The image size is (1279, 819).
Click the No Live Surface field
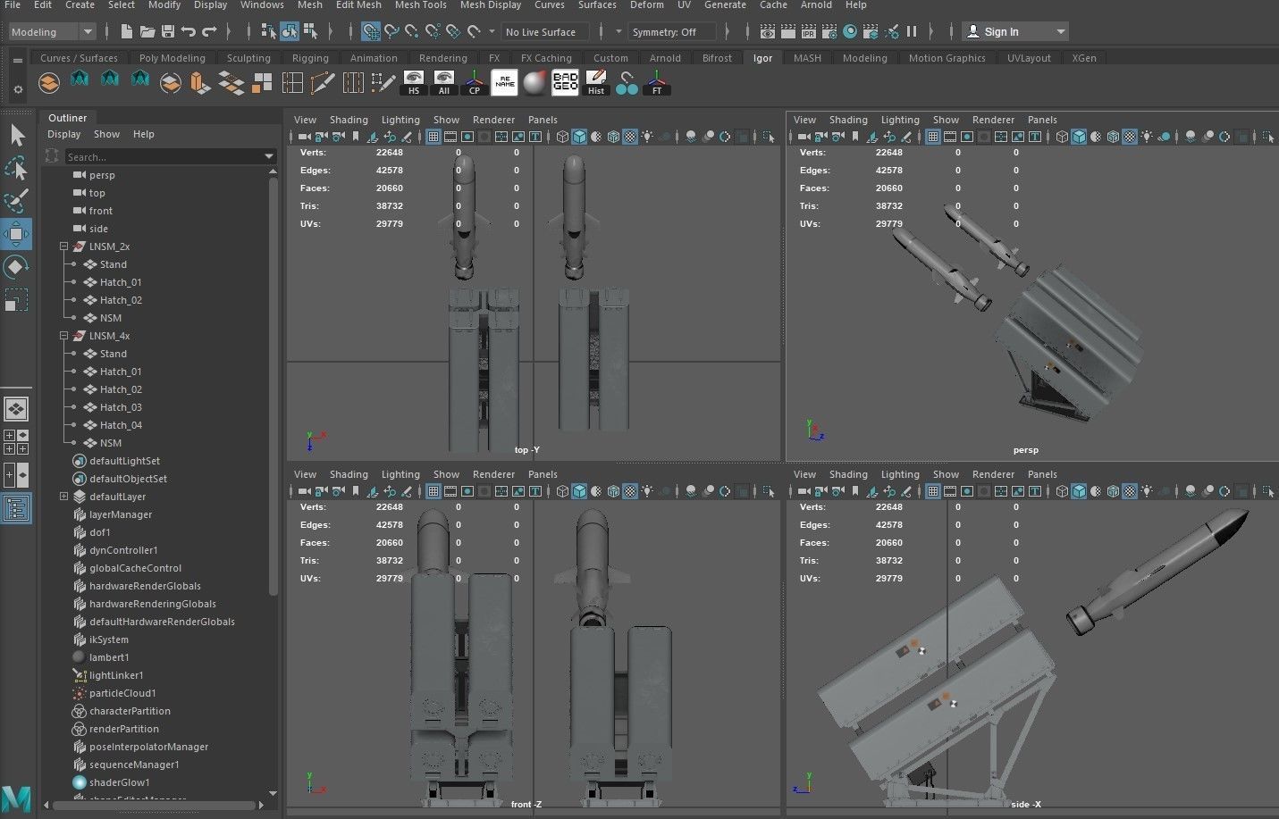tap(545, 32)
